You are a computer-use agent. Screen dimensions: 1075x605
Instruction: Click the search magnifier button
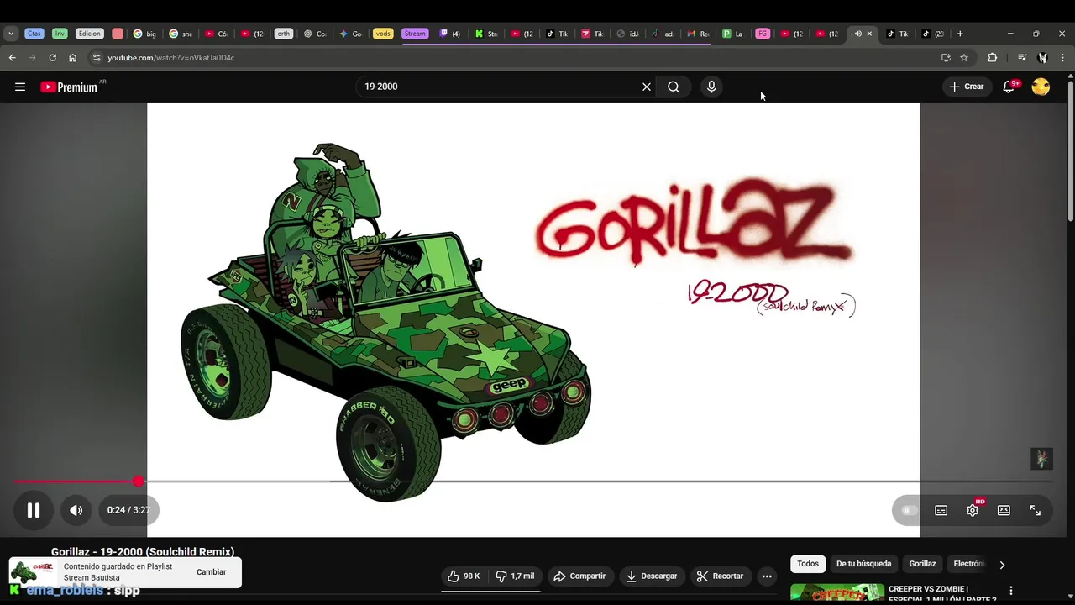coord(674,87)
